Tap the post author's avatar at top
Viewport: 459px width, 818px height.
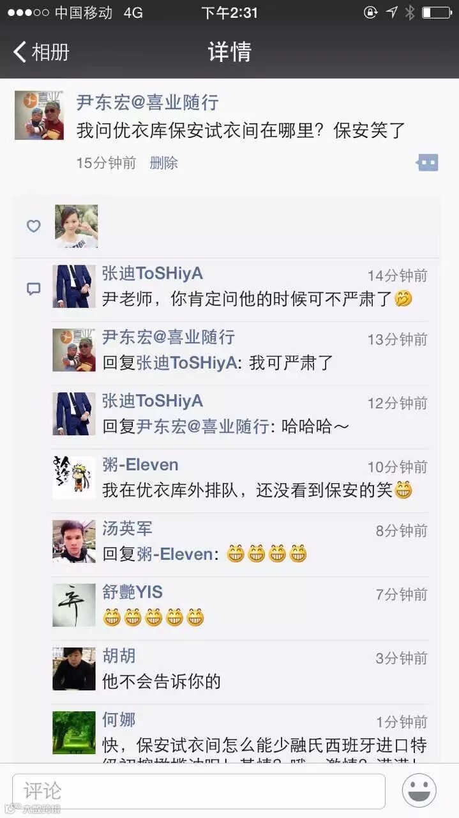(x=40, y=115)
